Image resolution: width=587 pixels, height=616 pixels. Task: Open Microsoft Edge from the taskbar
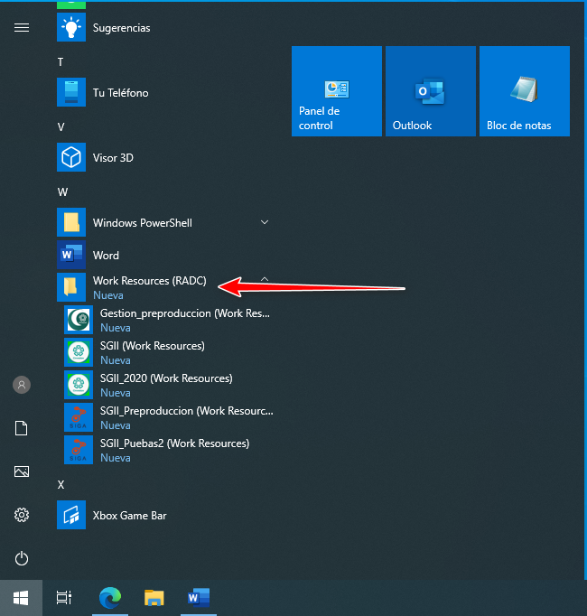tap(109, 597)
